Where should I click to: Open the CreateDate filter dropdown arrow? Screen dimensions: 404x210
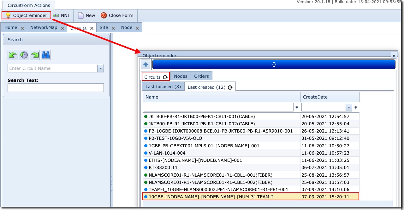click(349, 108)
